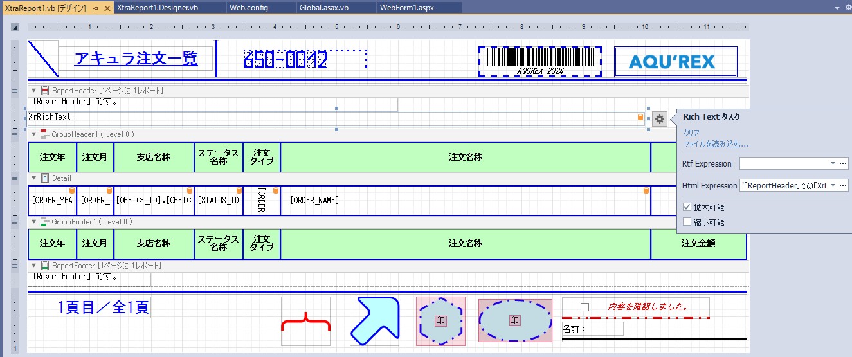Select the barcode control labeled AQUREX-2024

click(539, 61)
